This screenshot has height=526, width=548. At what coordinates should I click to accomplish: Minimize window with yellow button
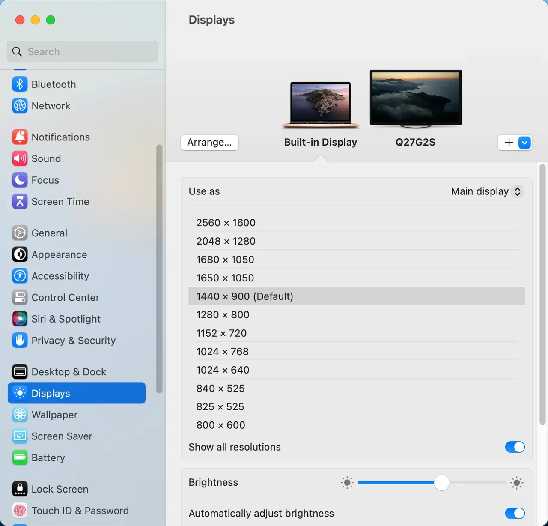pyautogui.click(x=35, y=20)
